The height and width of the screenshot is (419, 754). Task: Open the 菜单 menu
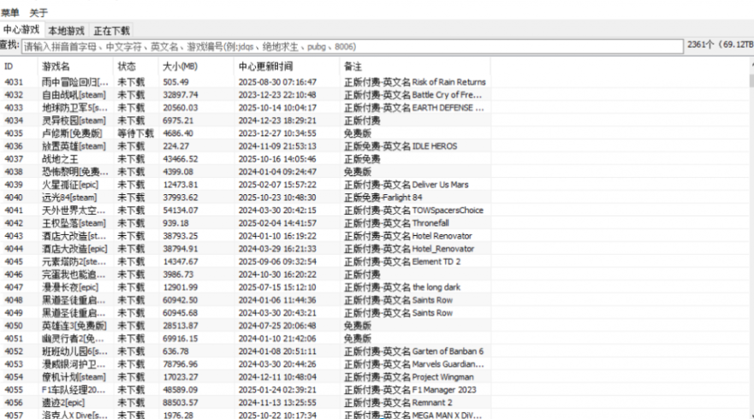(x=10, y=13)
